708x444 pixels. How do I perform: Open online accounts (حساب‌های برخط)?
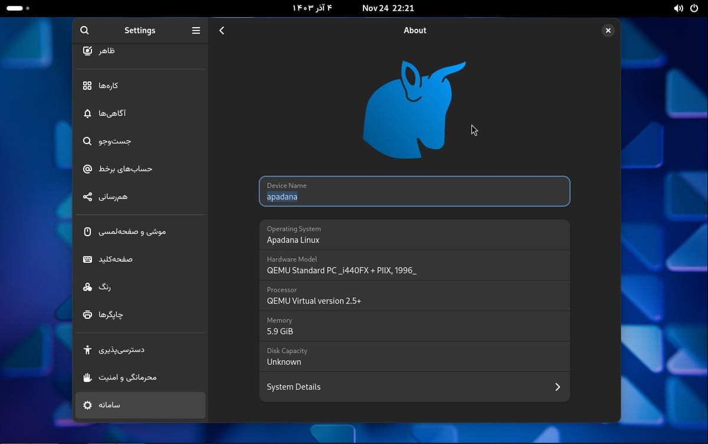coord(140,169)
